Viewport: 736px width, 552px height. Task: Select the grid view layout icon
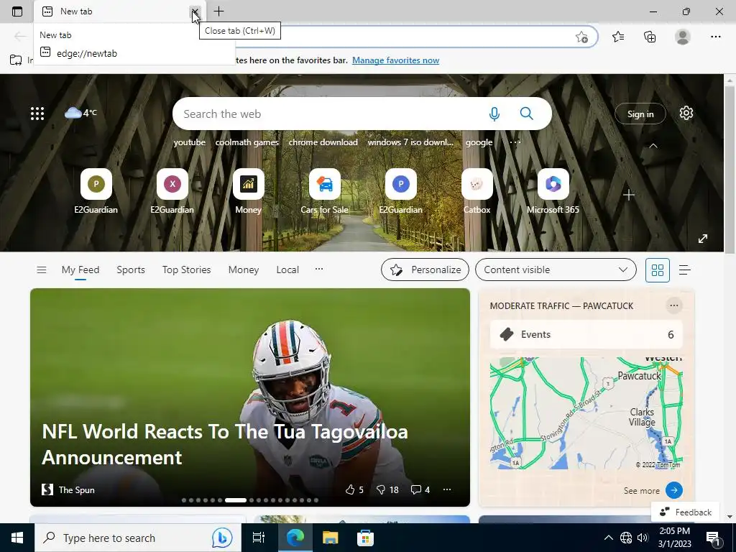click(x=657, y=270)
